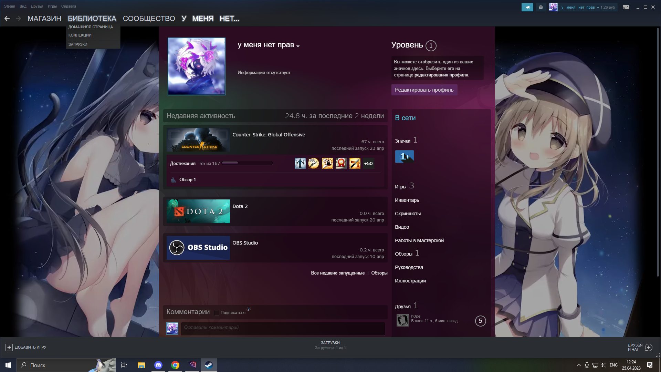
Task: Open Discord from the taskbar
Action: coord(158,365)
